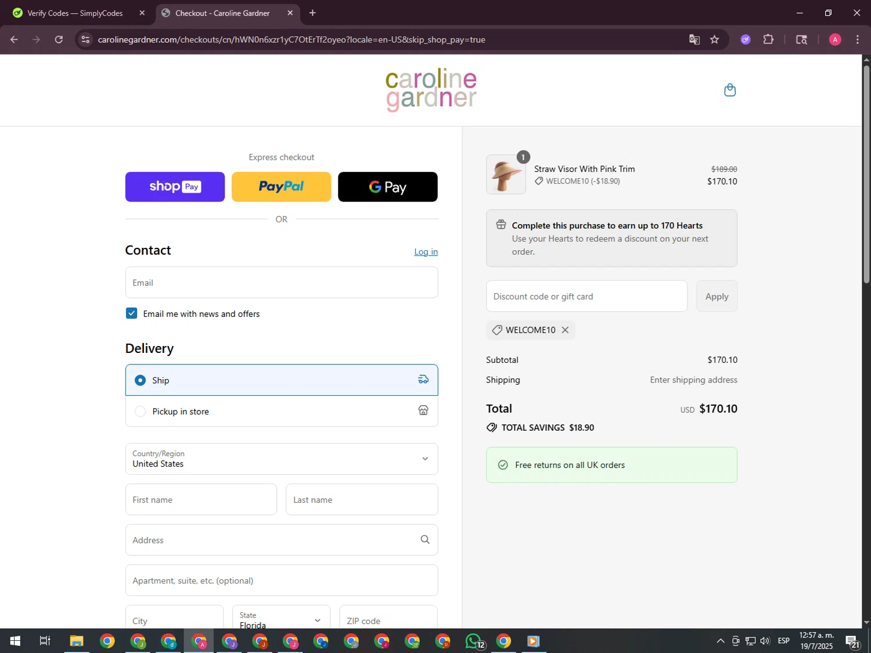Screen dimensions: 871x653
Task: Pay with Google Pay button
Action: coord(388,187)
